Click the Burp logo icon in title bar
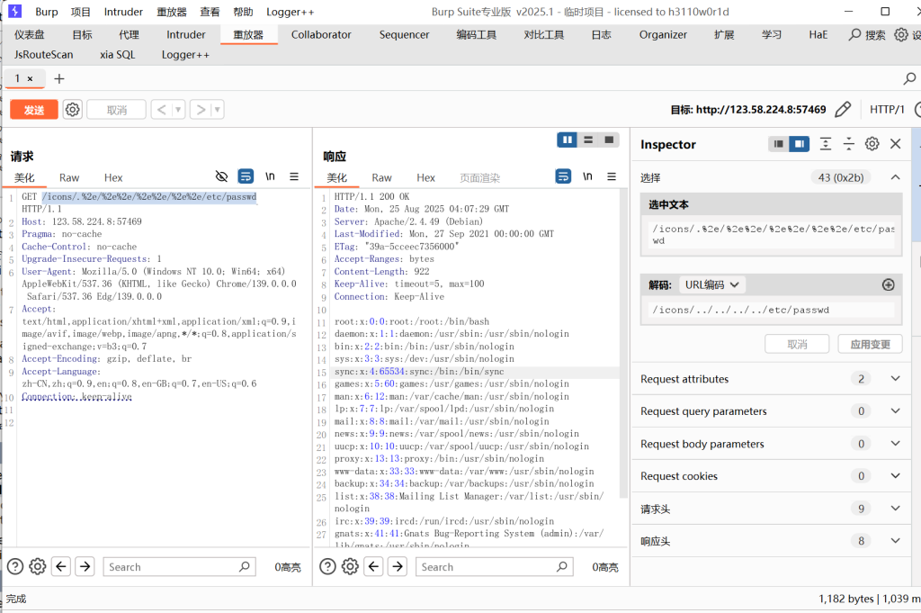This screenshot has width=921, height=613. [x=14, y=11]
